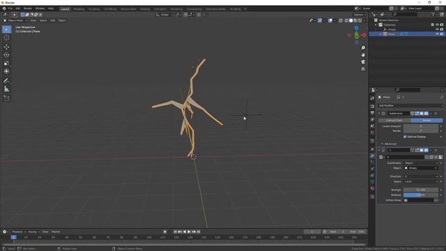446x251 pixels.
Task: Select solid viewport shading mode
Action: pyautogui.click(x=351, y=20)
